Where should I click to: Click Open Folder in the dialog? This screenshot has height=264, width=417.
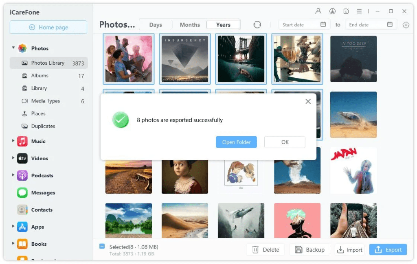(236, 142)
